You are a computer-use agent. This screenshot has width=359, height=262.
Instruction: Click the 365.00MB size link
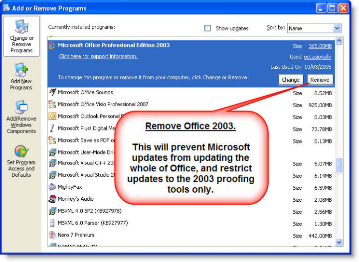point(320,46)
